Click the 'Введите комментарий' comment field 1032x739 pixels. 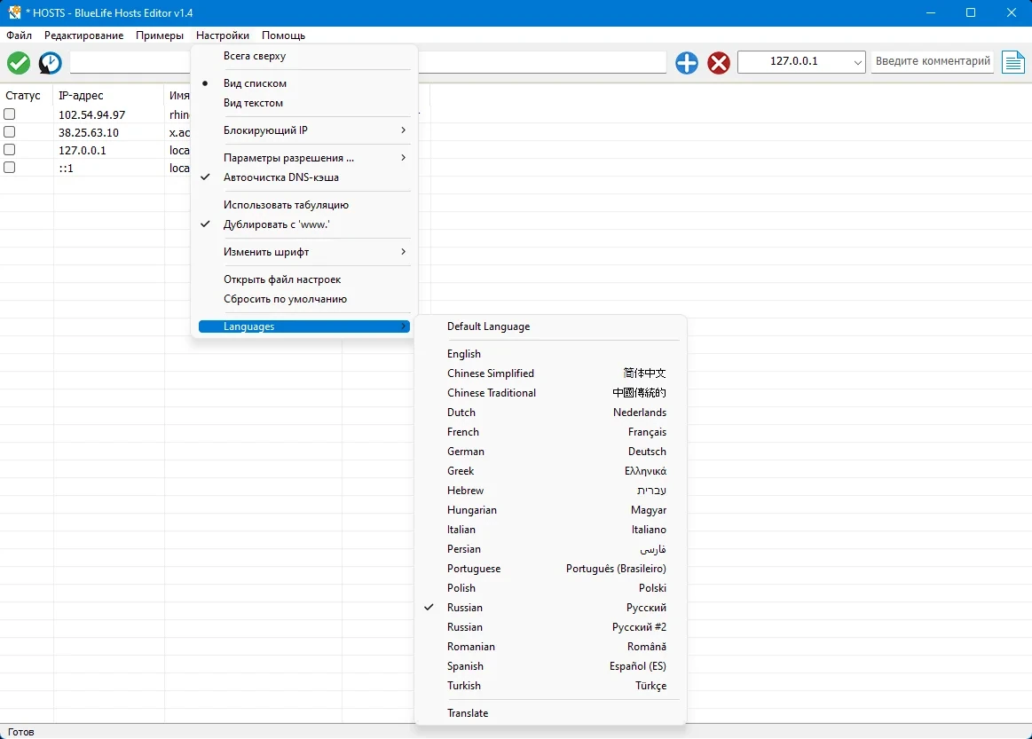pyautogui.click(x=933, y=61)
